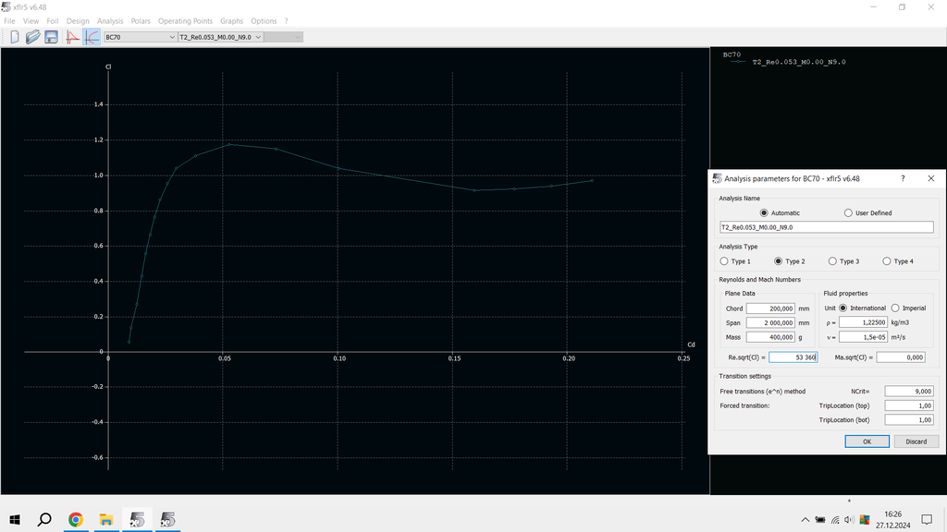The height and width of the screenshot is (532, 947).
Task: Click the dialog's question mark help button
Action: click(x=903, y=178)
